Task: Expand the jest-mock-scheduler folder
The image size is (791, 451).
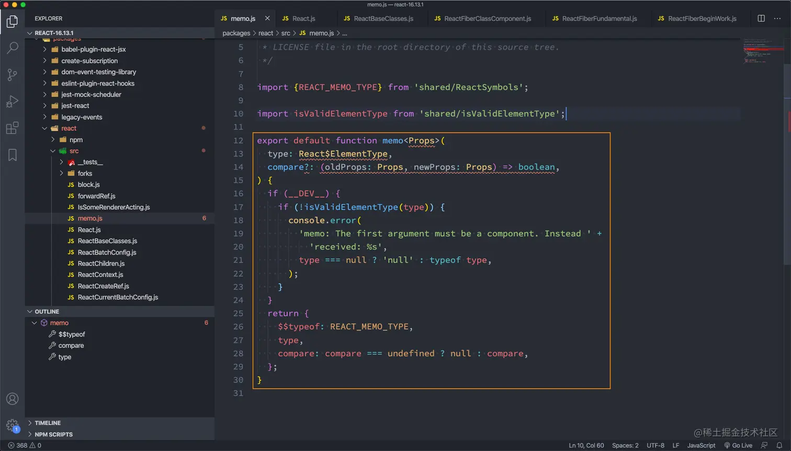Action: [119, 95]
